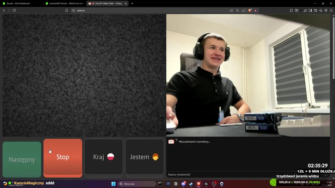The height and width of the screenshot is (188, 335).
Task: Click the local webcam video preview
Action: click(x=248, y=75)
